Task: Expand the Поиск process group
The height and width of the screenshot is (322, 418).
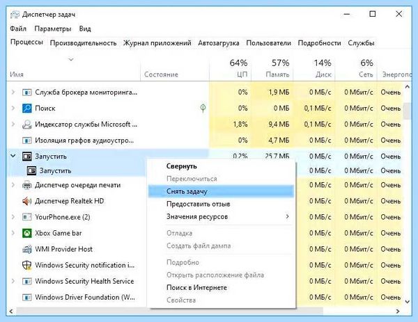Action: click(x=13, y=108)
